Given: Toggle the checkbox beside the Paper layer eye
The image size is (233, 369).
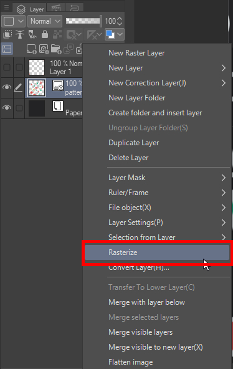Looking at the screenshot, I should pyautogui.click(x=19, y=108).
